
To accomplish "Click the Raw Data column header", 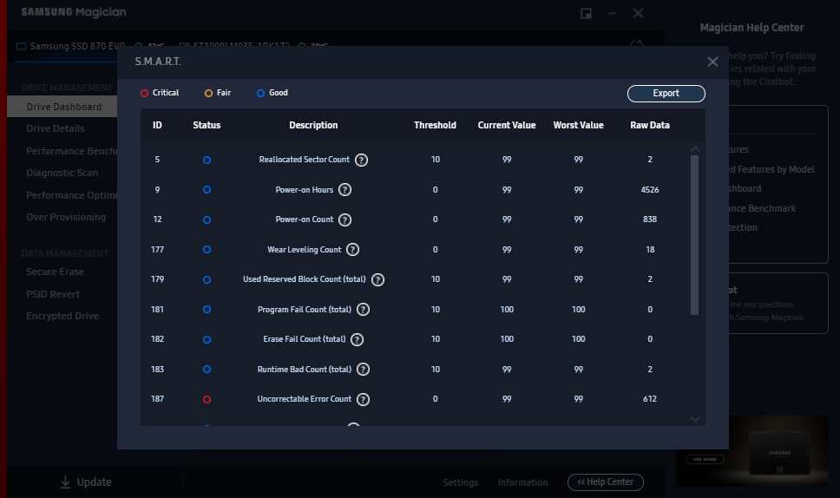I will [650, 125].
